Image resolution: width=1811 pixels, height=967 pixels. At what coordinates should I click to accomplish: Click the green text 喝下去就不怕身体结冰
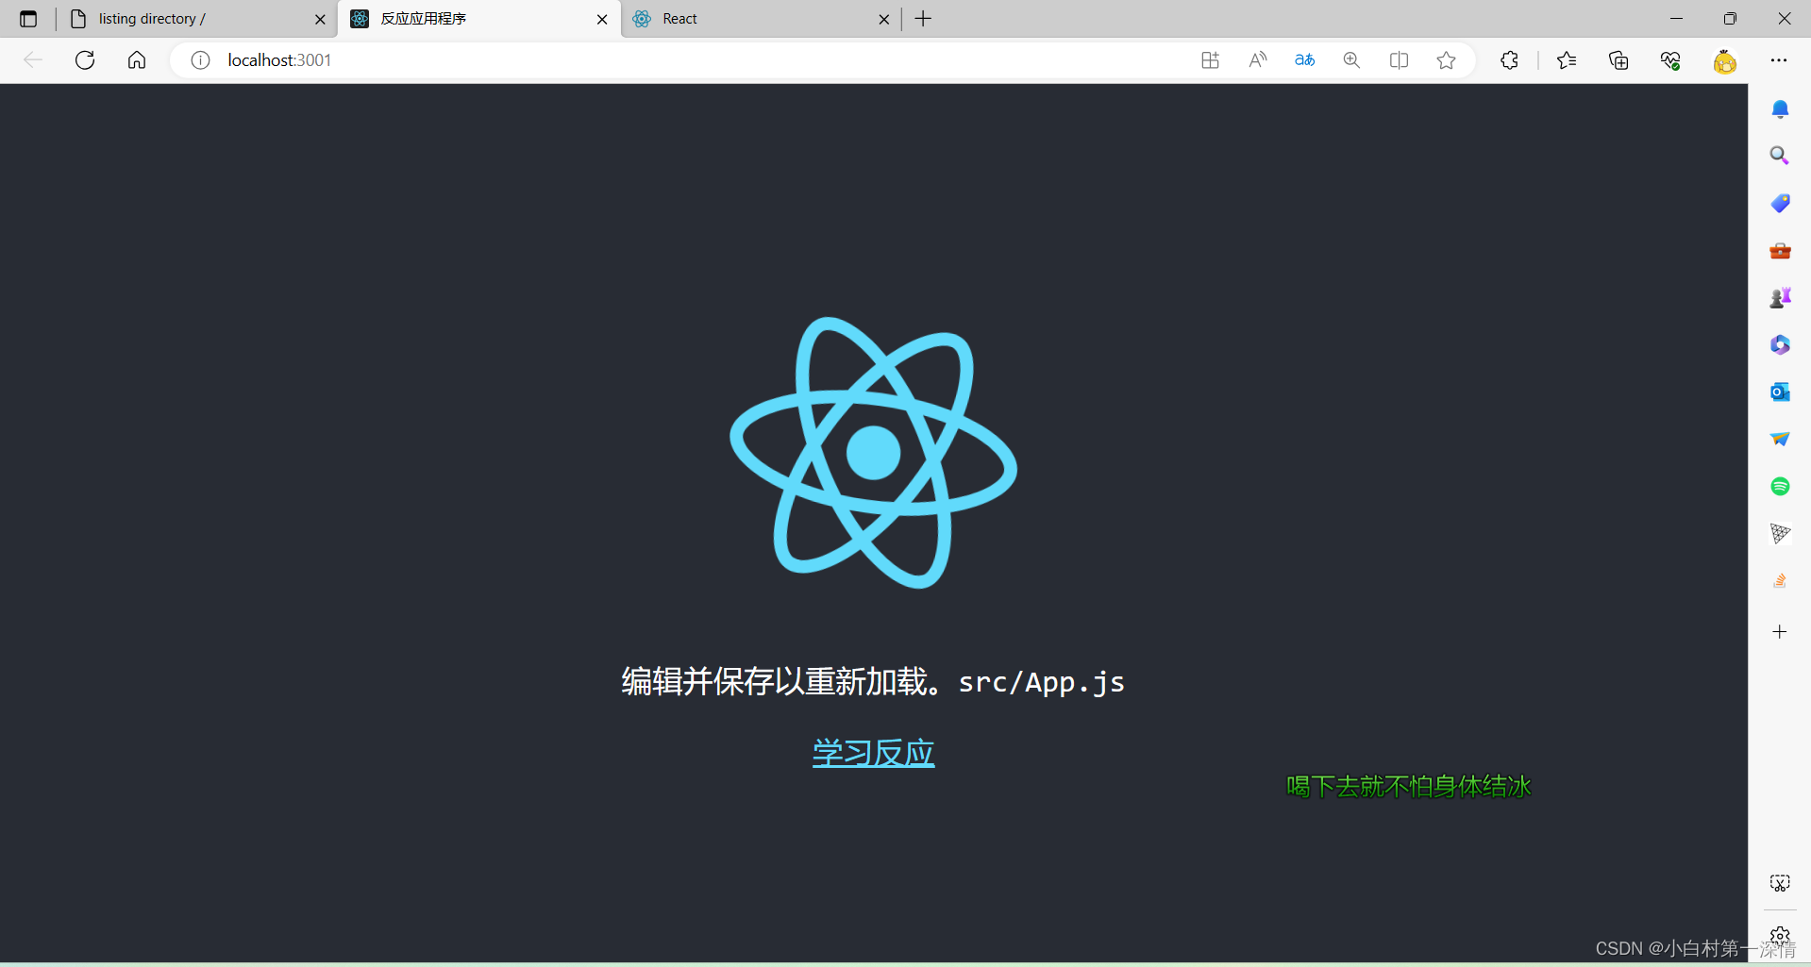1408,786
